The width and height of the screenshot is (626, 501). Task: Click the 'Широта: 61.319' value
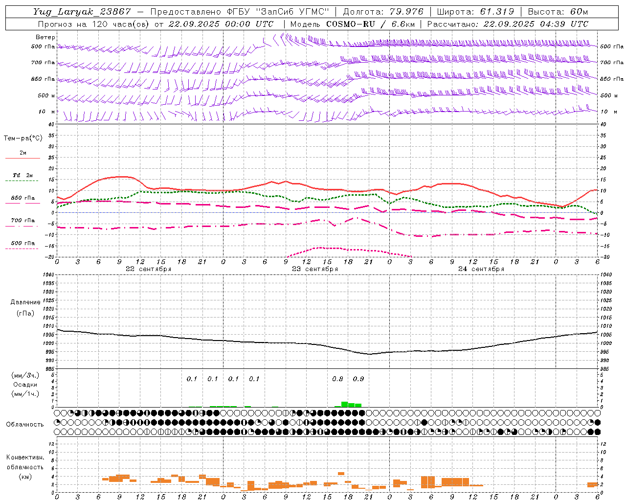[475, 12]
